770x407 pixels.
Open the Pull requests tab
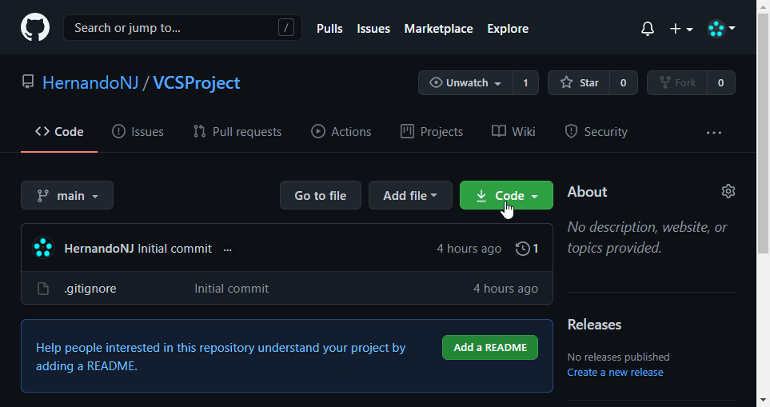[x=237, y=132]
